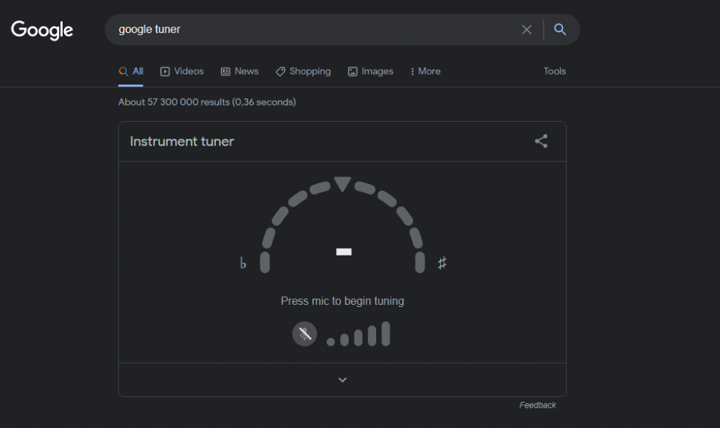720x428 pixels.
Task: Click the Feedback link
Action: 537,405
